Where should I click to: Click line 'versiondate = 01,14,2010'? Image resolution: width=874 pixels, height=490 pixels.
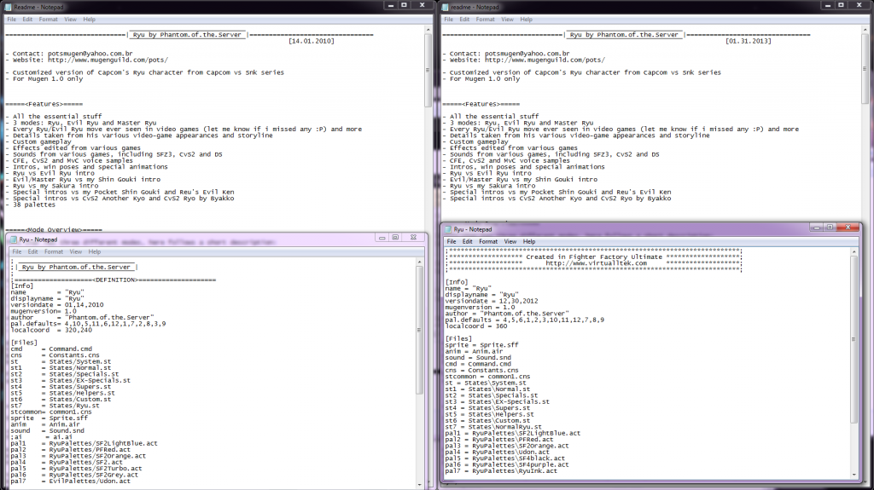pos(57,305)
